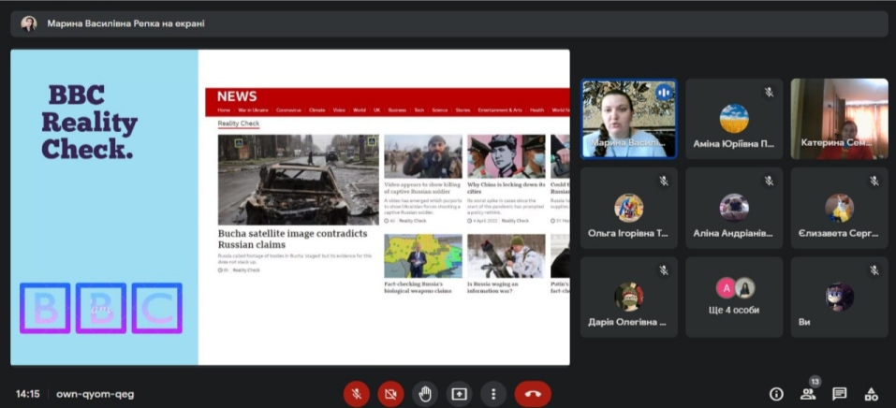Unmute the microphone in the bottom bar
Viewport: 896px width, 408px height.
(x=356, y=394)
